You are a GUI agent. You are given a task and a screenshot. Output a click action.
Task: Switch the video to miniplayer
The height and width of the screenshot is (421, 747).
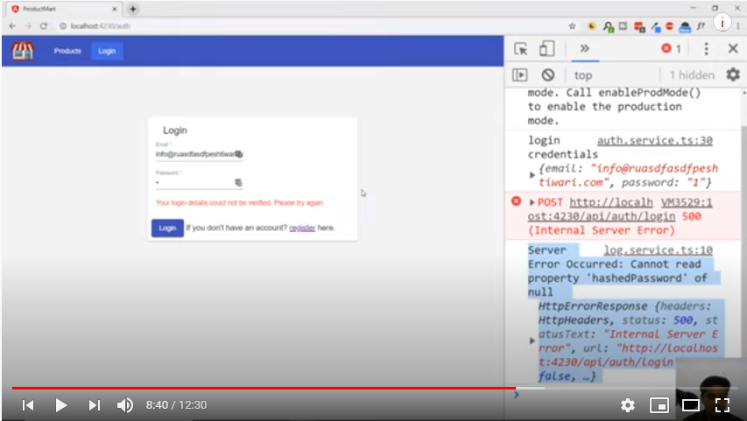tap(659, 405)
